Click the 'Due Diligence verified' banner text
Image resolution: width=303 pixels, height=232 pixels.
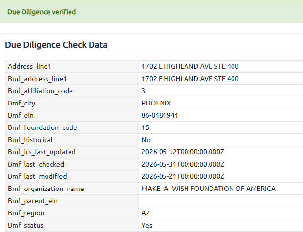click(x=42, y=12)
